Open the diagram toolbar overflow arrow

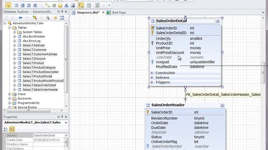[109, 5]
